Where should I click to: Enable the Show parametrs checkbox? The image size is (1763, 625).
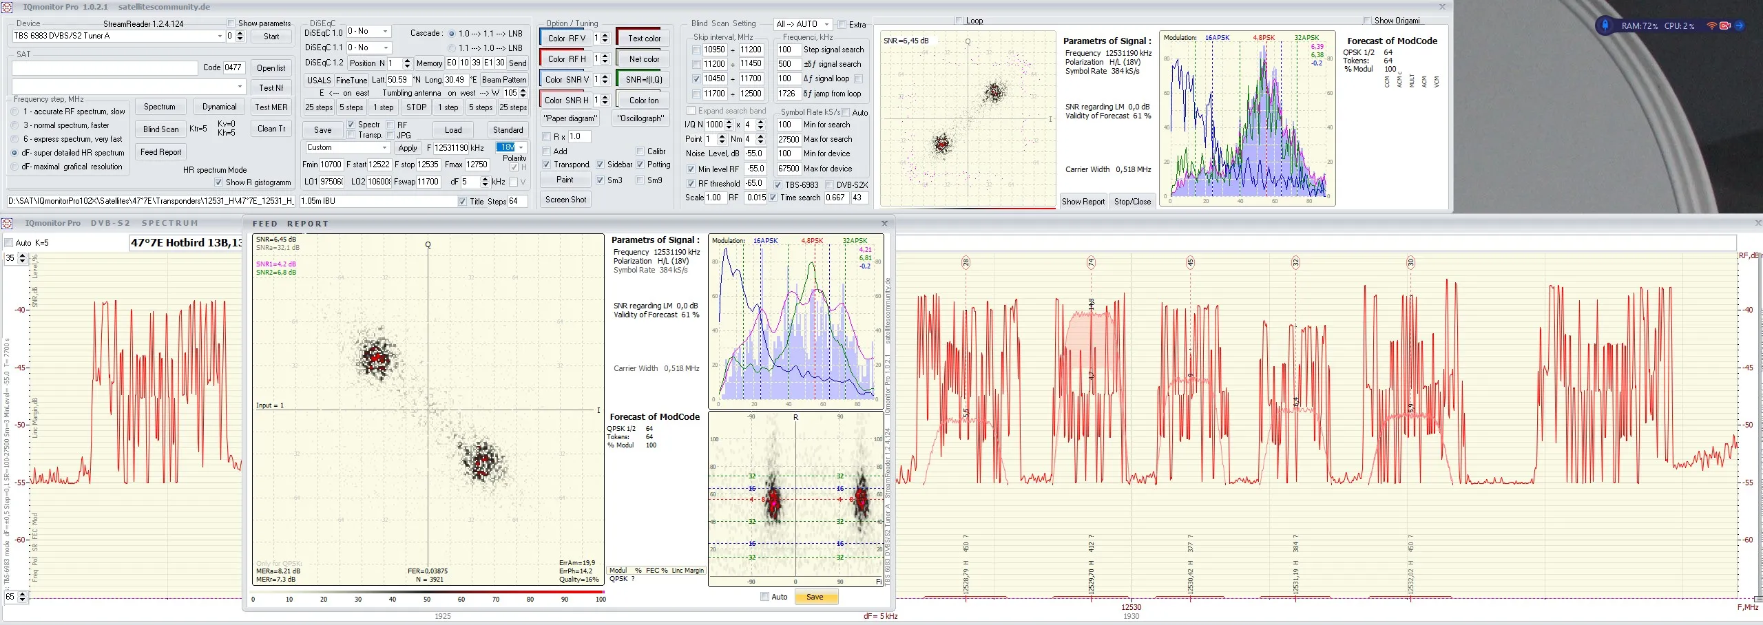click(231, 23)
